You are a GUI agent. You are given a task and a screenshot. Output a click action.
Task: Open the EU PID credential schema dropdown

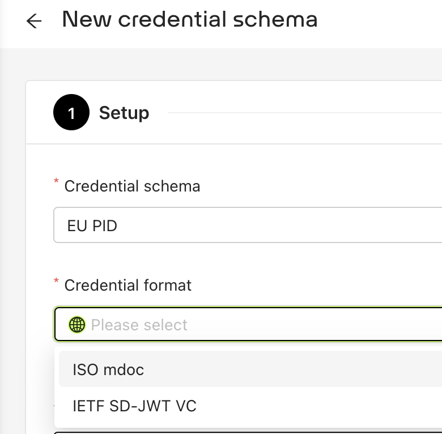[248, 225]
